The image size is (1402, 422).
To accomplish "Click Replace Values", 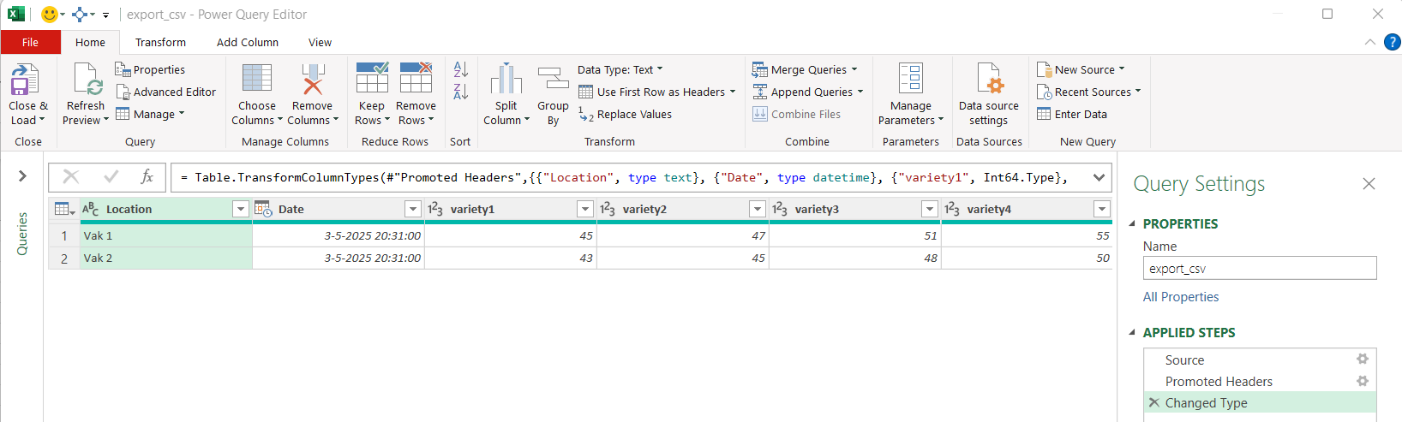I will tap(625, 114).
